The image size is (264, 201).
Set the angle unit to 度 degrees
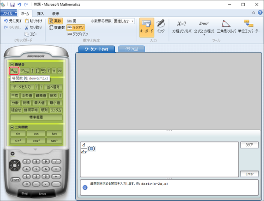pyautogui.click(x=72, y=21)
